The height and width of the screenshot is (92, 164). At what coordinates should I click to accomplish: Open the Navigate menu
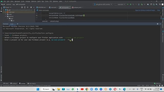[x=17, y=1]
